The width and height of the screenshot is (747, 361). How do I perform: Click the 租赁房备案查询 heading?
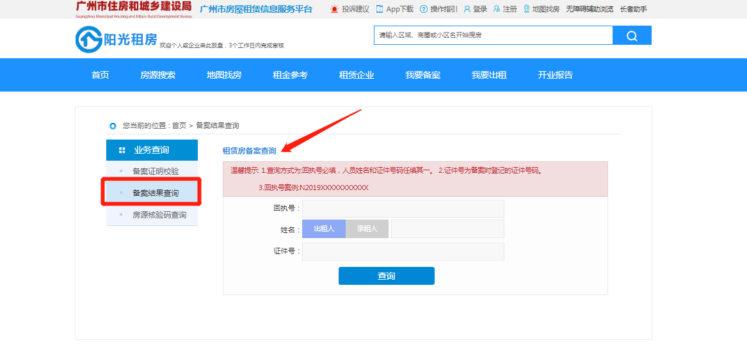[x=249, y=151]
